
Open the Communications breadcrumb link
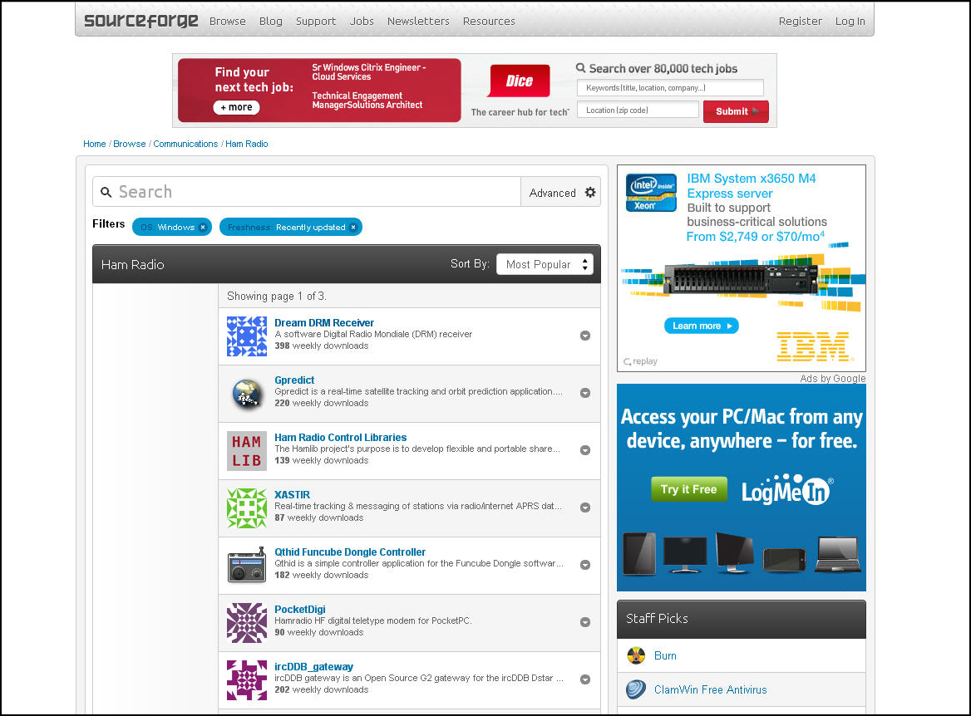(185, 144)
